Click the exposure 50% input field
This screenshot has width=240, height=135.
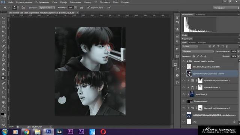(x=71, y=7)
